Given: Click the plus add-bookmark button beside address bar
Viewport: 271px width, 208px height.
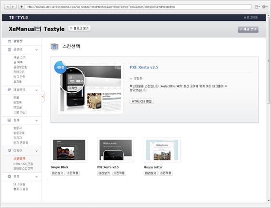Looking at the screenshot, I should click(21, 7).
